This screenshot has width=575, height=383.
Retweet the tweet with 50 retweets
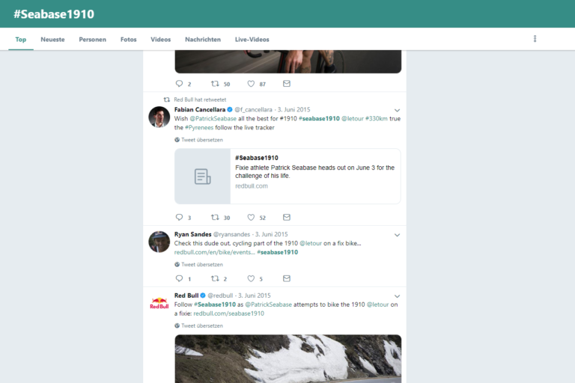click(x=215, y=84)
